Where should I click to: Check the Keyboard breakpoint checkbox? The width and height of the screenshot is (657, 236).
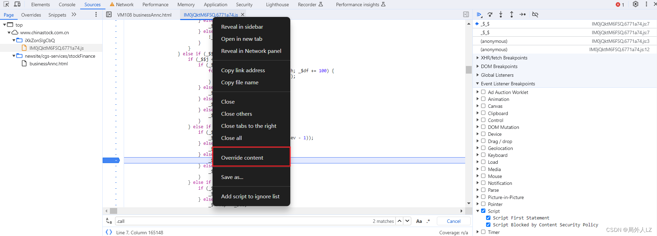483,155
